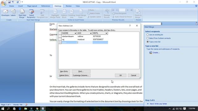The height and width of the screenshot is (111, 198).
Task: Open File Explorer from taskbar
Action: tap(26, 109)
